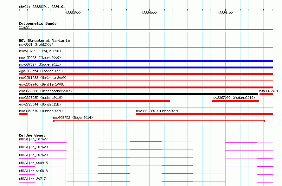The image size is (282, 186).
Task: Click the blue nsv459273 feature bar
Action: (146, 61)
